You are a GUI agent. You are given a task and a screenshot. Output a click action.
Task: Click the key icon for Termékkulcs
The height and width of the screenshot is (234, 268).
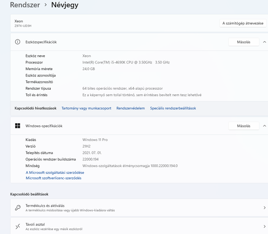coord(18,208)
